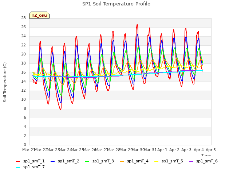Click the orange sp1_smT_4 legend swatch
233x174 pixels.
point(122,162)
